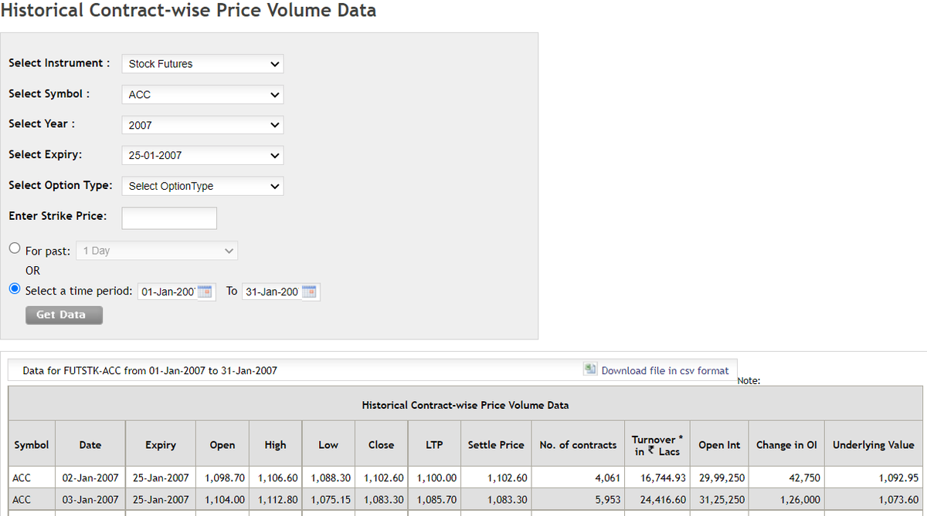This screenshot has height=516, width=927.
Task: Click the 'Turnover in Lacs' column header
Action: click(x=657, y=445)
